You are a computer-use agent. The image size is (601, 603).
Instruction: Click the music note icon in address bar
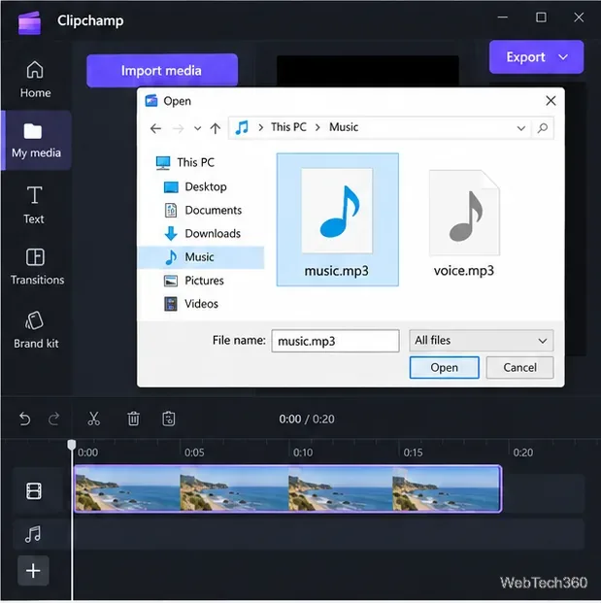[242, 127]
